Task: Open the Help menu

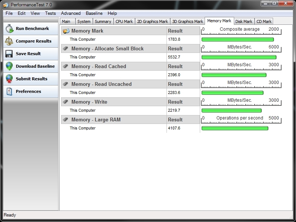Action: [x=112, y=13]
